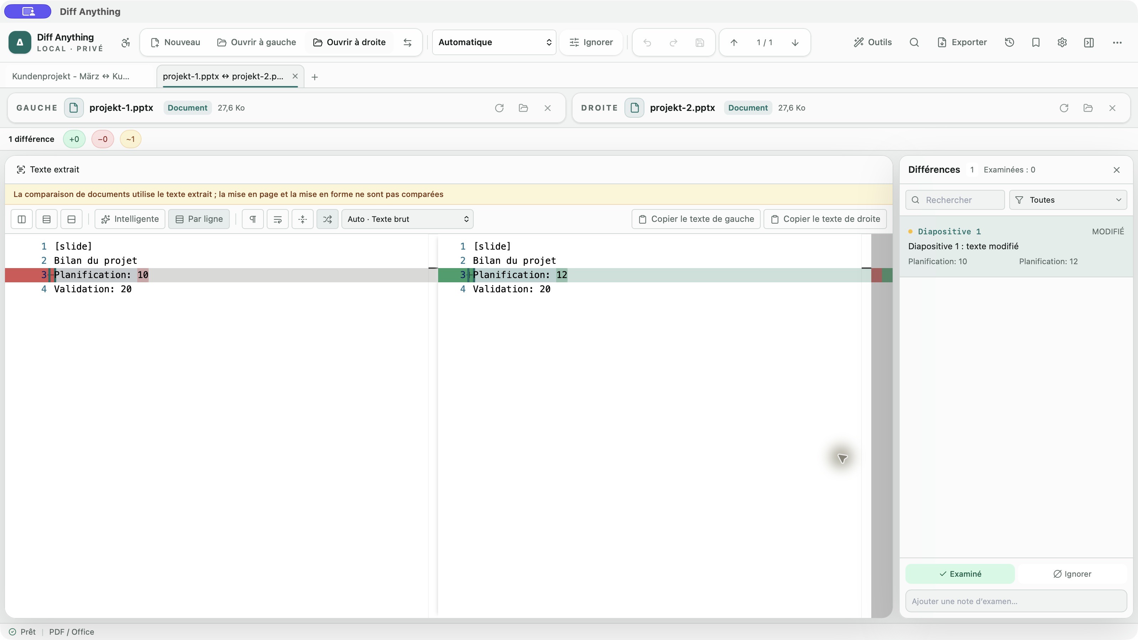Click the redo arrow icon
Screen dimensions: 1138x640
[673, 42]
